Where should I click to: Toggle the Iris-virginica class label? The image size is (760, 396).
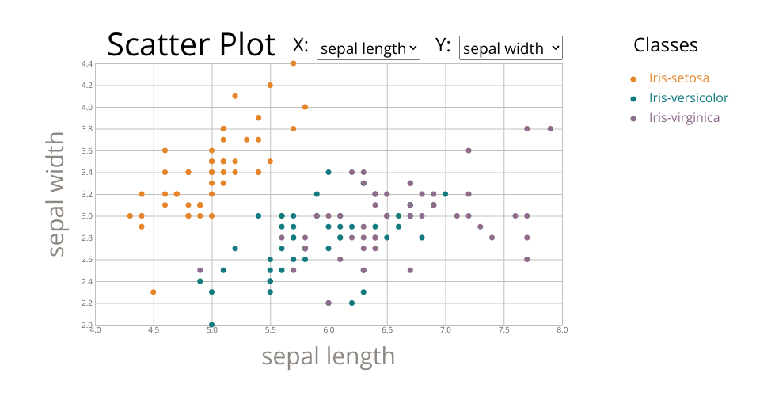pos(684,118)
